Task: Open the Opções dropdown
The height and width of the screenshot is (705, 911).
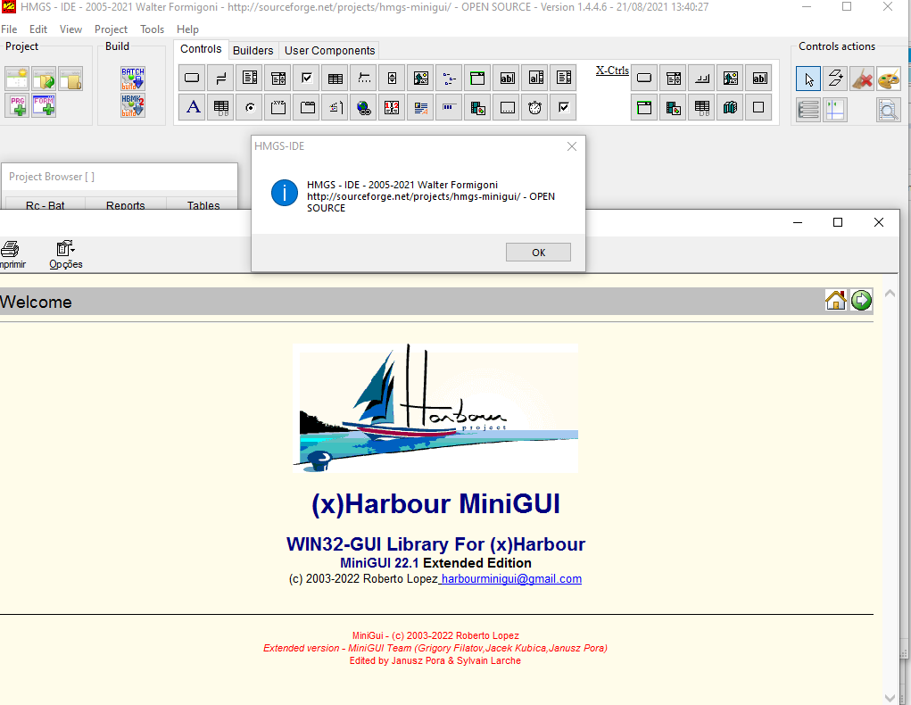Action: click(x=65, y=254)
